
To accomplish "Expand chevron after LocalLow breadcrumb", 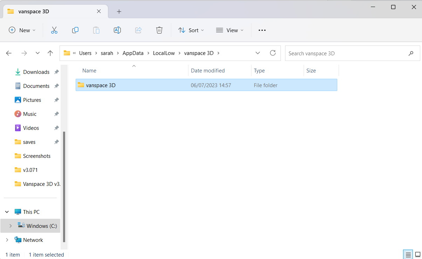I will tap(179, 53).
